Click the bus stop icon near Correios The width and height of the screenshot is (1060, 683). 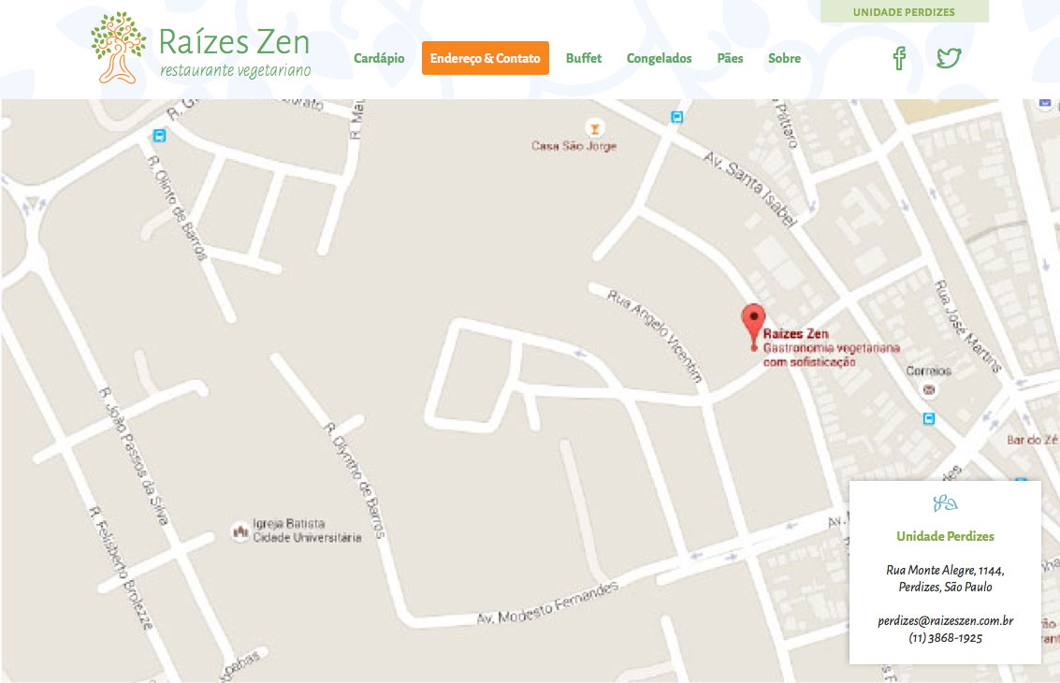(929, 418)
